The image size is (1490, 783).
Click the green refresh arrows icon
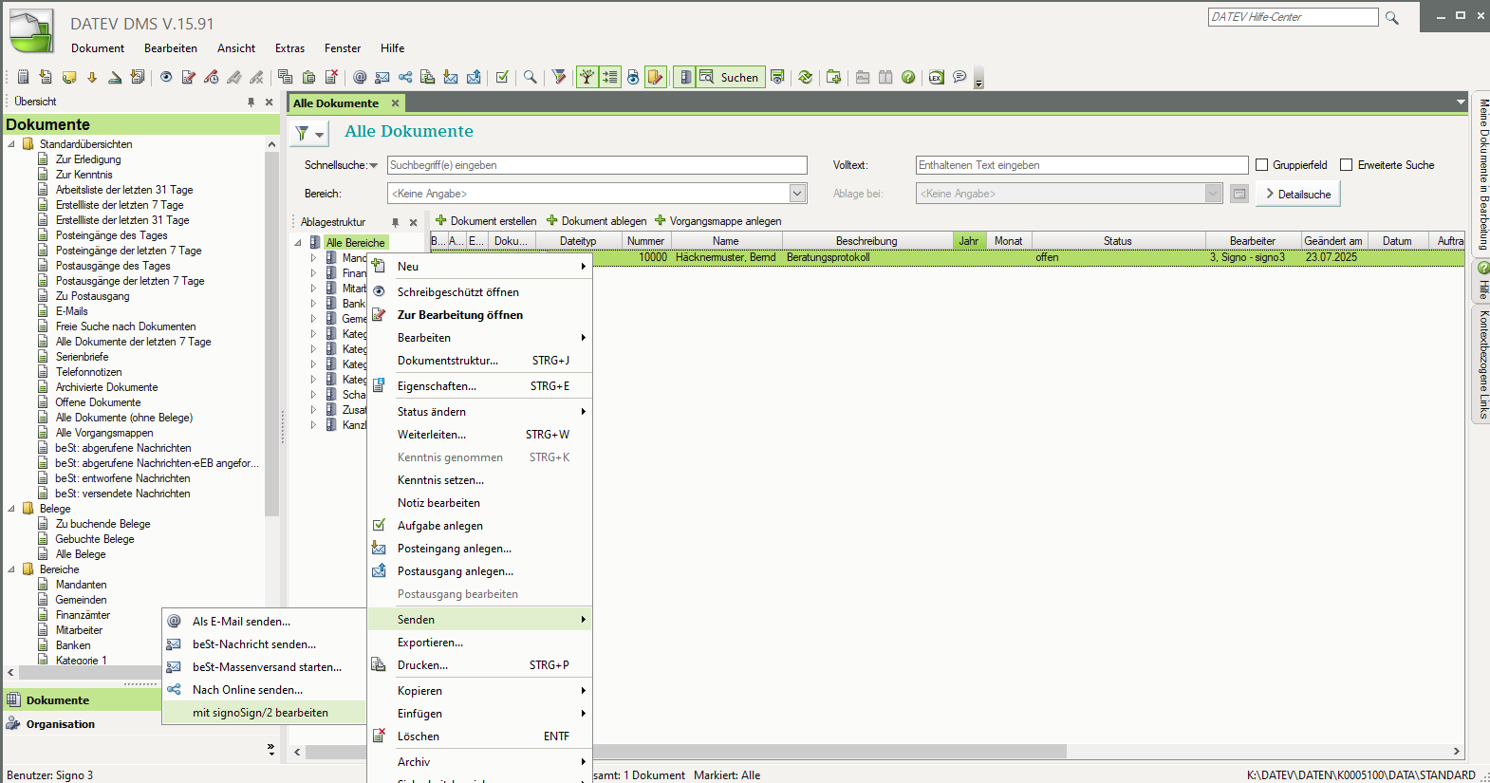point(805,77)
